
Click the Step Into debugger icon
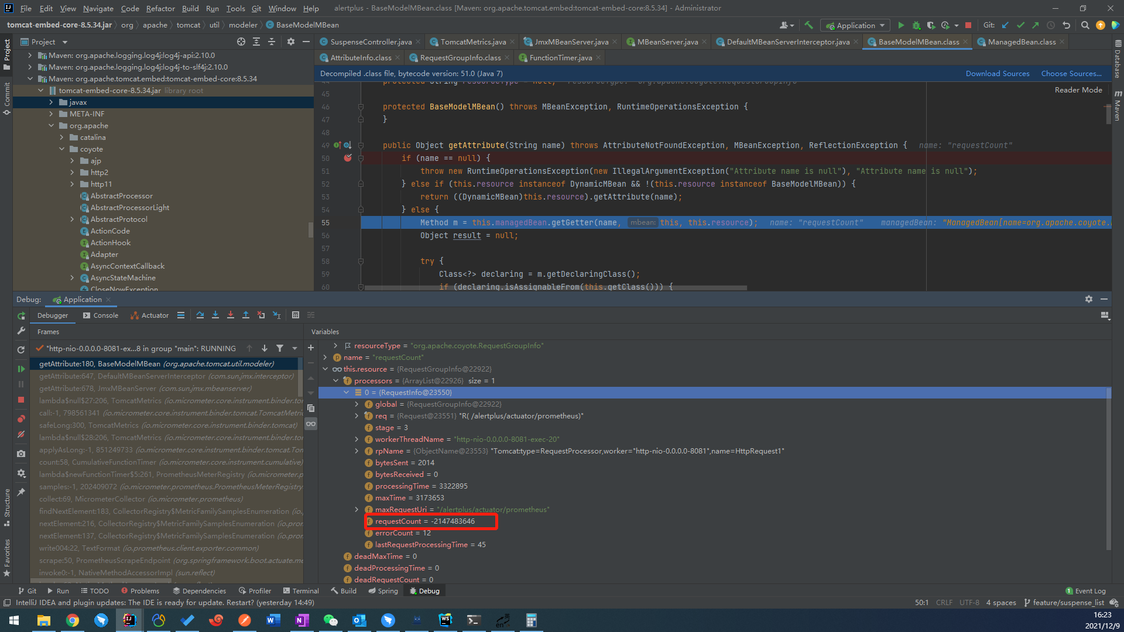pos(215,315)
